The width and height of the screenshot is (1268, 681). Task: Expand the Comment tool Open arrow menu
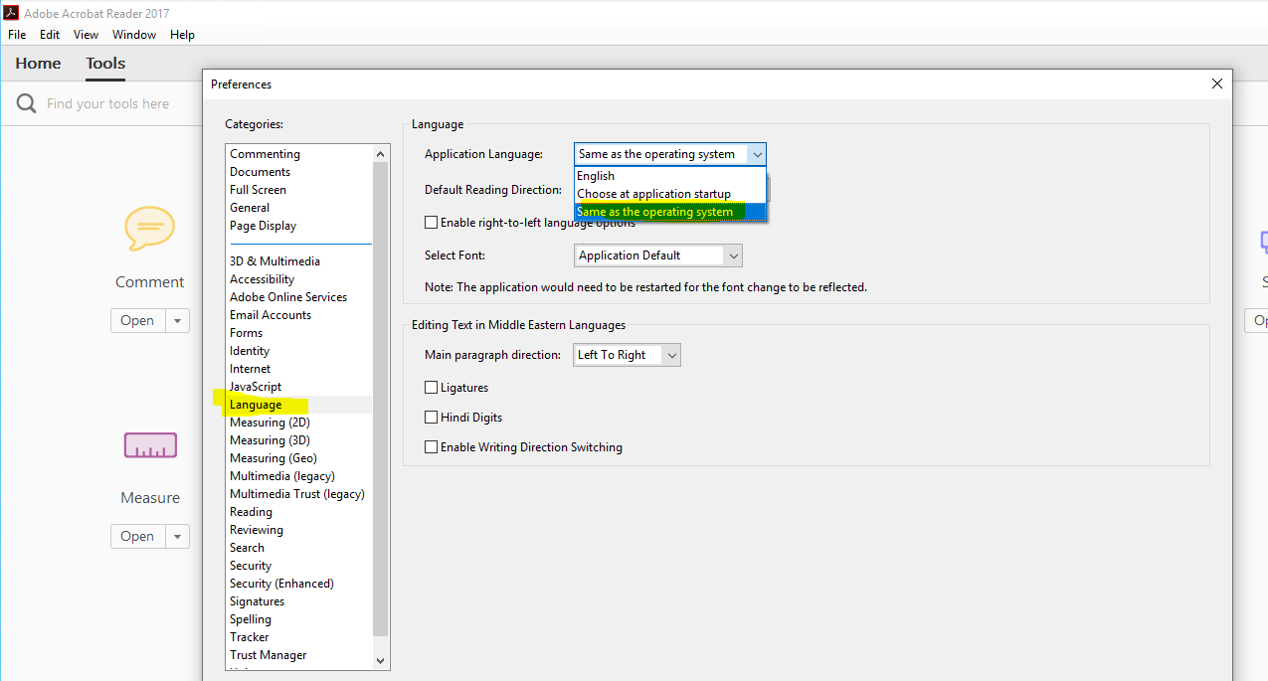pos(177,320)
